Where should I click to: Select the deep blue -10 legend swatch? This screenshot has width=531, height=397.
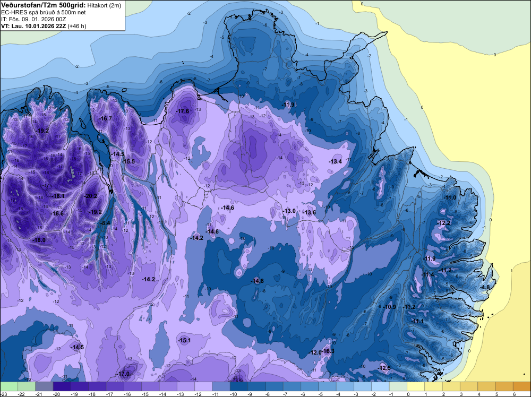(x=238, y=386)
